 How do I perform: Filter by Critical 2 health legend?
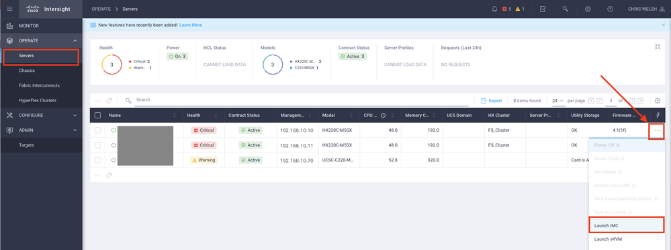click(140, 62)
